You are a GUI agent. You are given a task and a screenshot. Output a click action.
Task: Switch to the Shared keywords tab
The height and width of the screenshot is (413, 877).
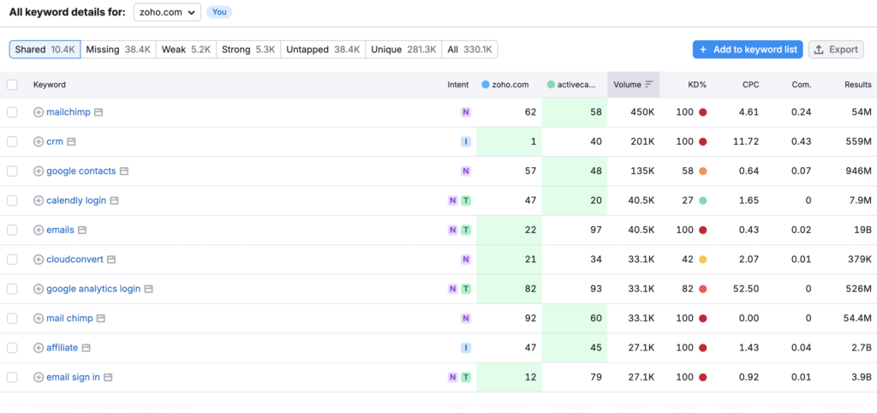tap(45, 49)
